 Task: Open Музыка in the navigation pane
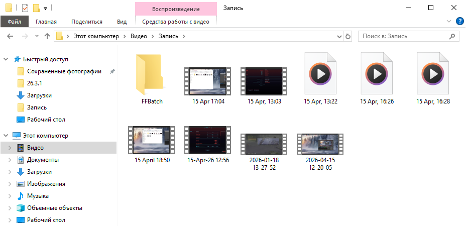click(x=38, y=196)
